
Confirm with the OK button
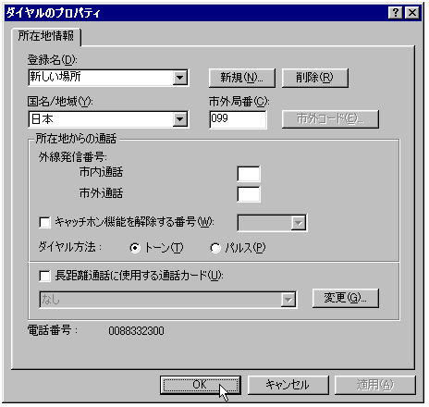tap(201, 385)
